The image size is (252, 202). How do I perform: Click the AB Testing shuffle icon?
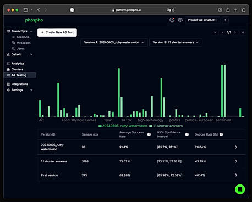8,75
